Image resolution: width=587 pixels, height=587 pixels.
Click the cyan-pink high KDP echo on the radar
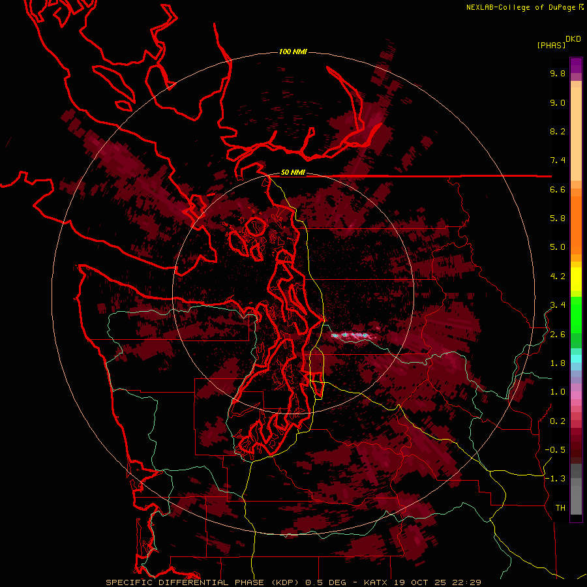tap(352, 335)
